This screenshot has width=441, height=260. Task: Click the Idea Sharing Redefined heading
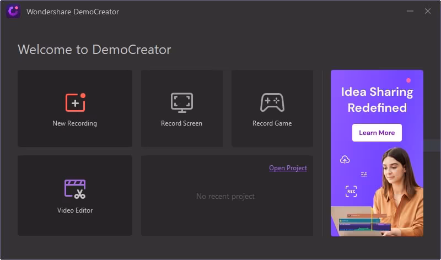[377, 100]
